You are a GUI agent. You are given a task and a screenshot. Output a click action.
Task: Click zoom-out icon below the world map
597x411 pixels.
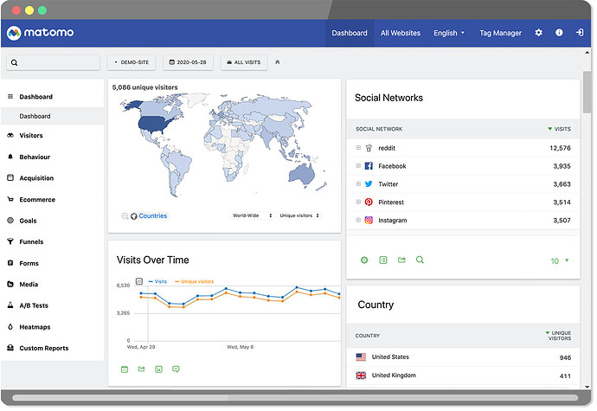click(x=125, y=216)
